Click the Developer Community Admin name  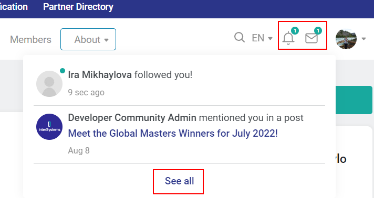point(132,118)
